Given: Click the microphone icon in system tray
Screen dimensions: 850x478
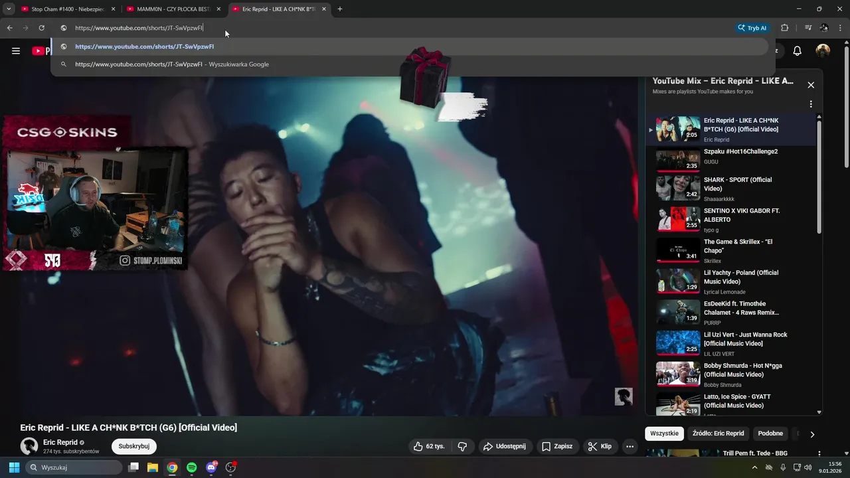Looking at the screenshot, I should point(783,467).
